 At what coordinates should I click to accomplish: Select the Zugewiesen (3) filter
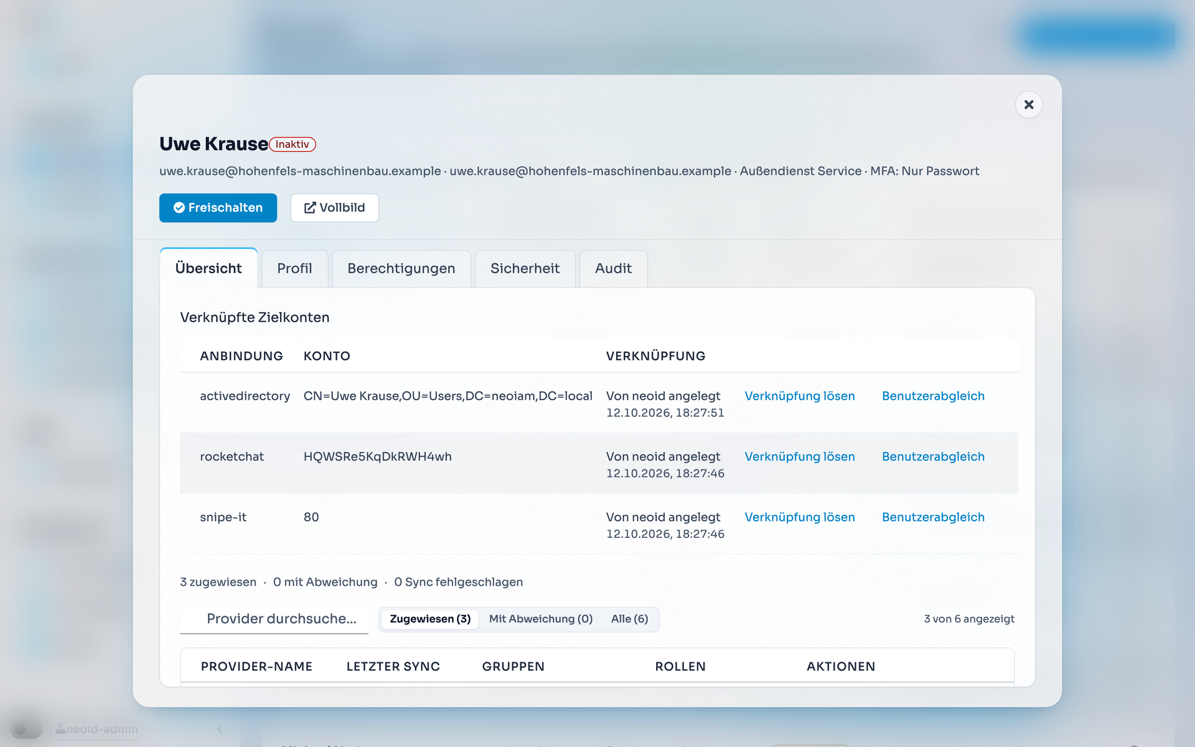[x=430, y=619]
